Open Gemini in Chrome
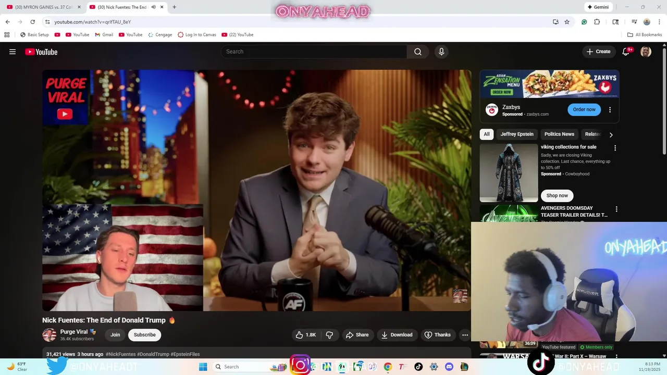 tap(598, 7)
